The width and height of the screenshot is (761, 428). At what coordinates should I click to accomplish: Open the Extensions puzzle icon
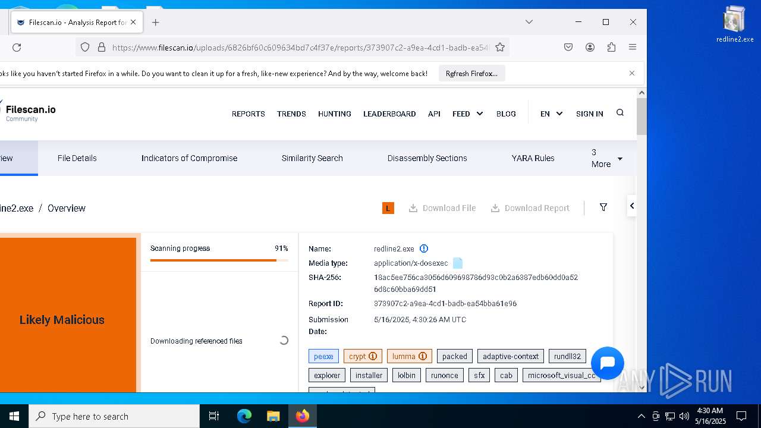(611, 47)
